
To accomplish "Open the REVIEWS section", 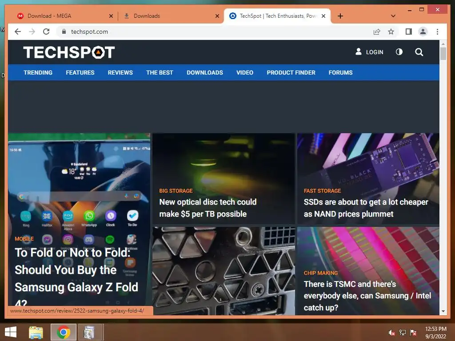I will pyautogui.click(x=120, y=72).
